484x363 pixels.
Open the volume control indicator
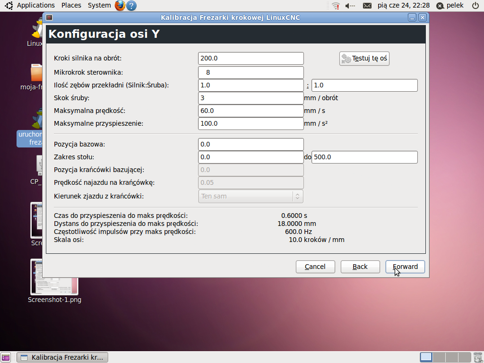coord(350,6)
